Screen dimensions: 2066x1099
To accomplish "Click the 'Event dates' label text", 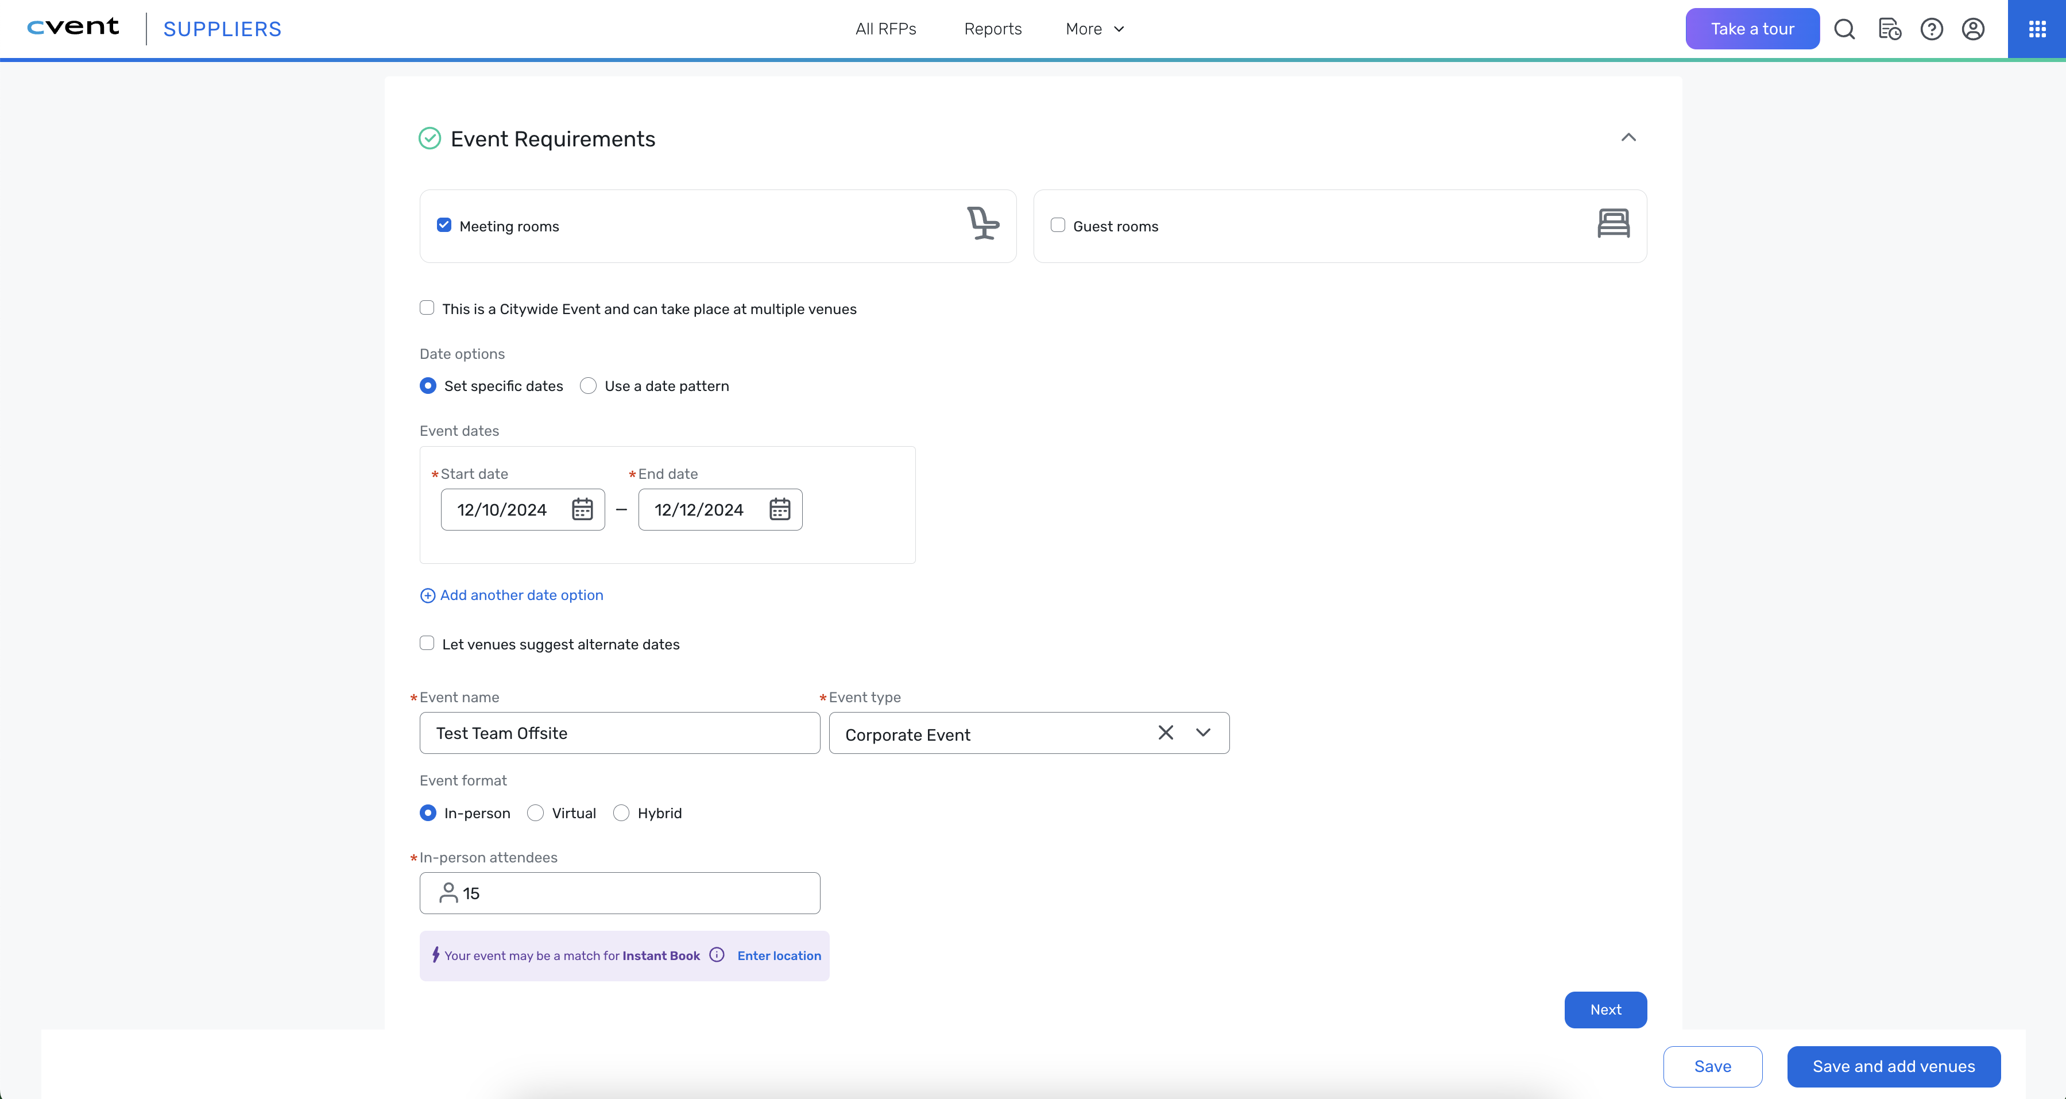I will pyautogui.click(x=459, y=431).
